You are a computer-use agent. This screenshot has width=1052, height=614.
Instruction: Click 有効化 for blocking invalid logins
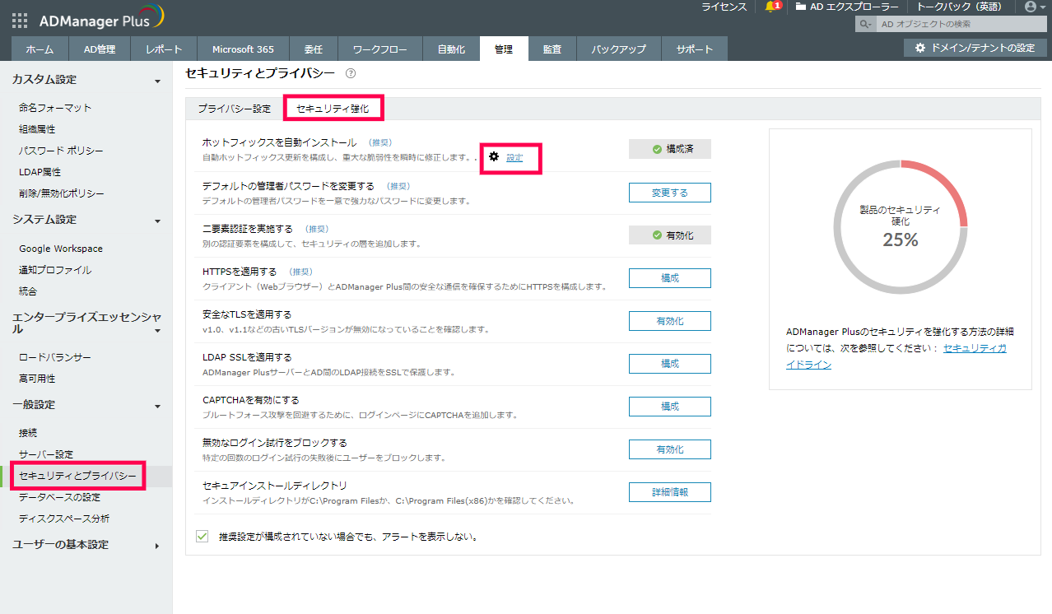click(x=670, y=449)
